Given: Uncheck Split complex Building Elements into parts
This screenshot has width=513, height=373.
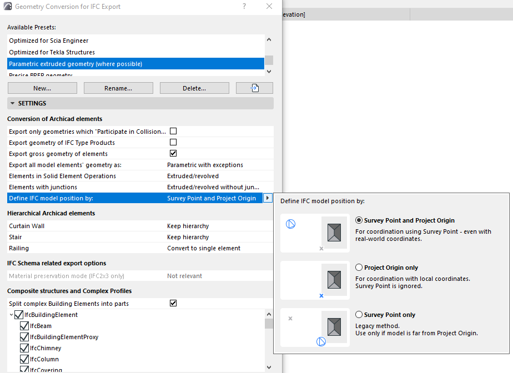Looking at the screenshot, I should click(173, 303).
